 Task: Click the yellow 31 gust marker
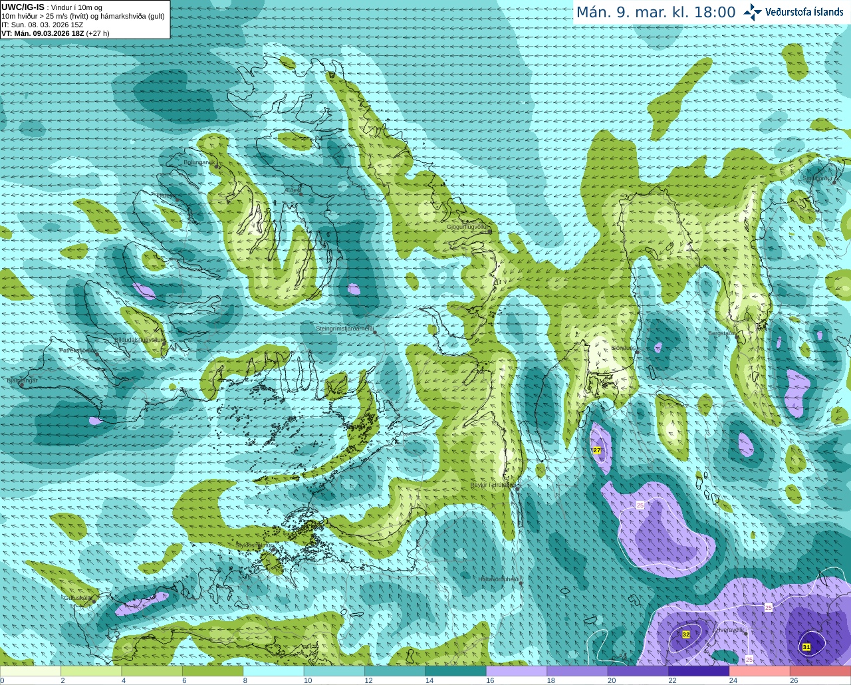coord(806,647)
